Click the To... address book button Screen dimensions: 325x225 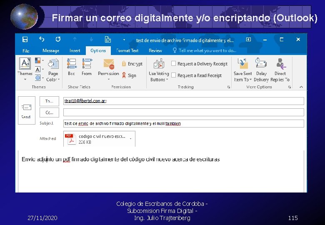click(49, 101)
